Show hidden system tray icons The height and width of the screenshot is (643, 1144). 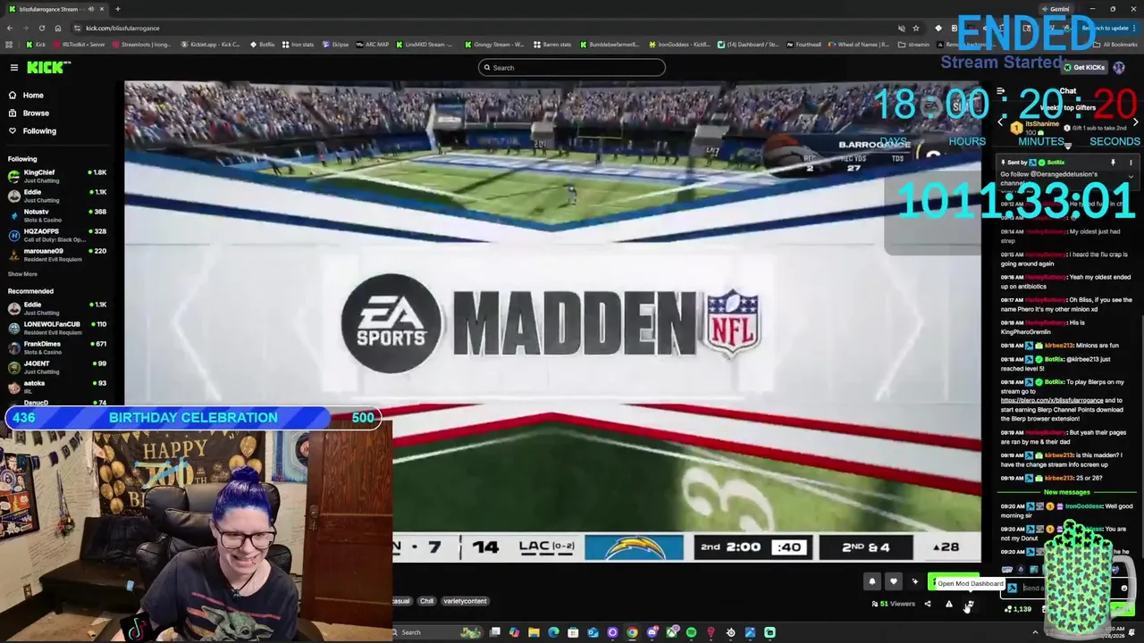point(1035,632)
